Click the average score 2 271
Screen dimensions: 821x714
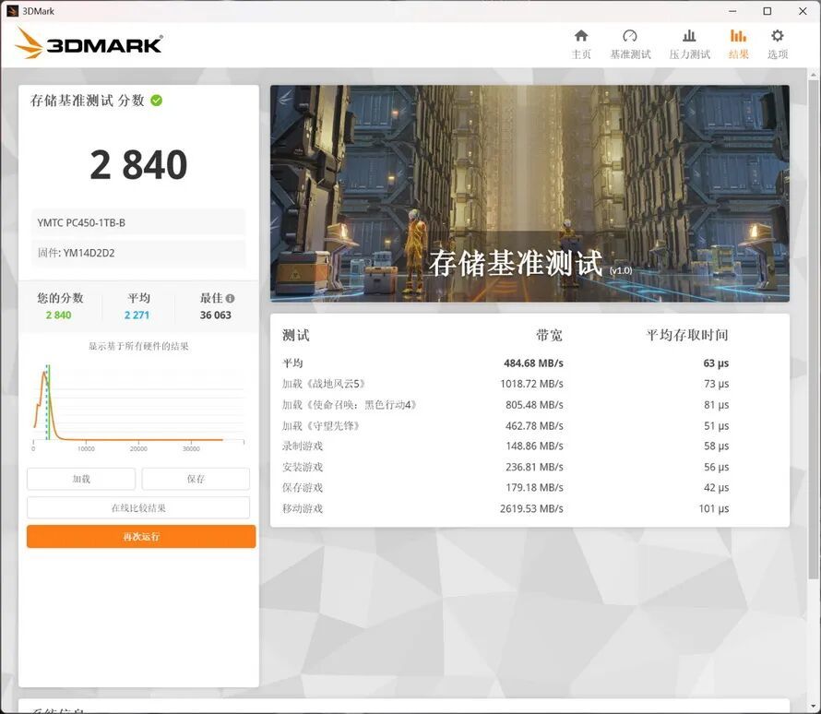[137, 315]
